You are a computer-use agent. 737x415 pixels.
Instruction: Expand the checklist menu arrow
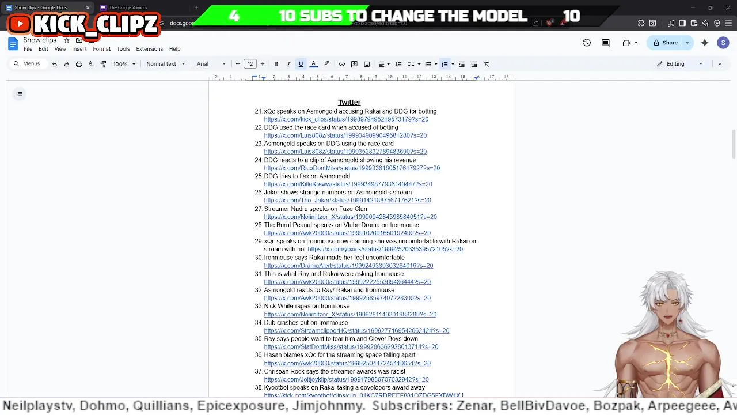point(418,64)
